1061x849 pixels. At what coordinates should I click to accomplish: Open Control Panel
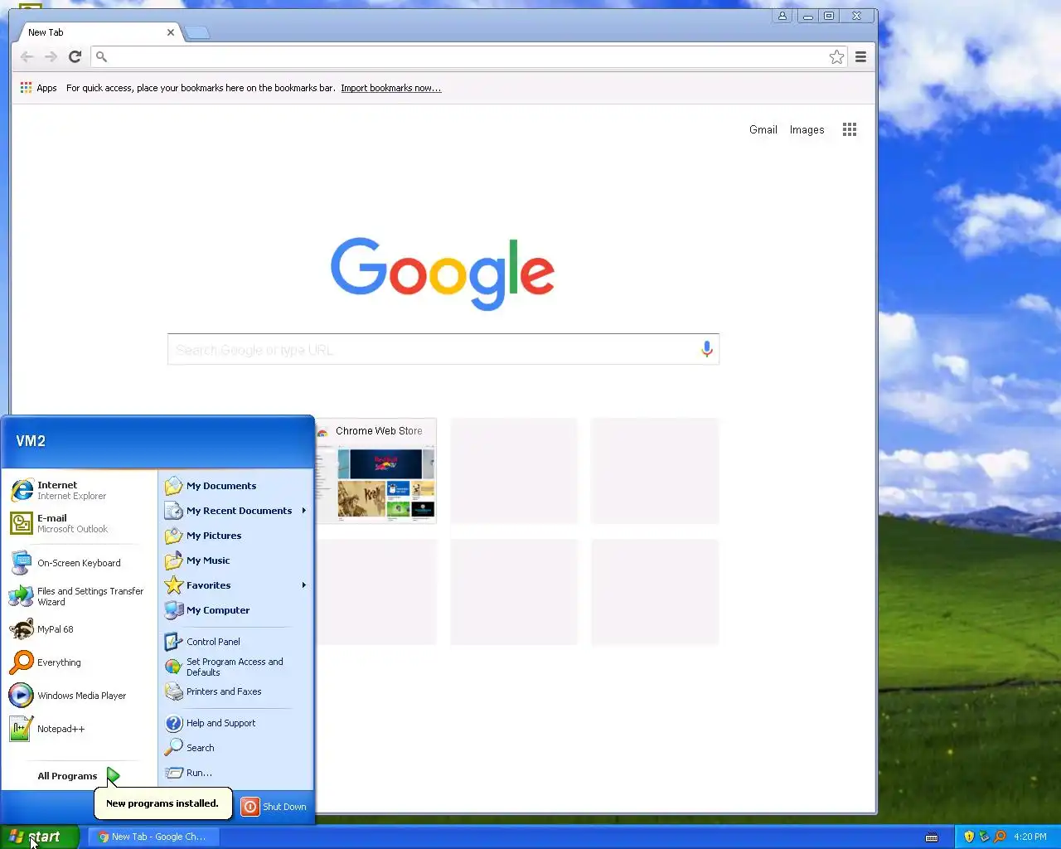[235, 642]
